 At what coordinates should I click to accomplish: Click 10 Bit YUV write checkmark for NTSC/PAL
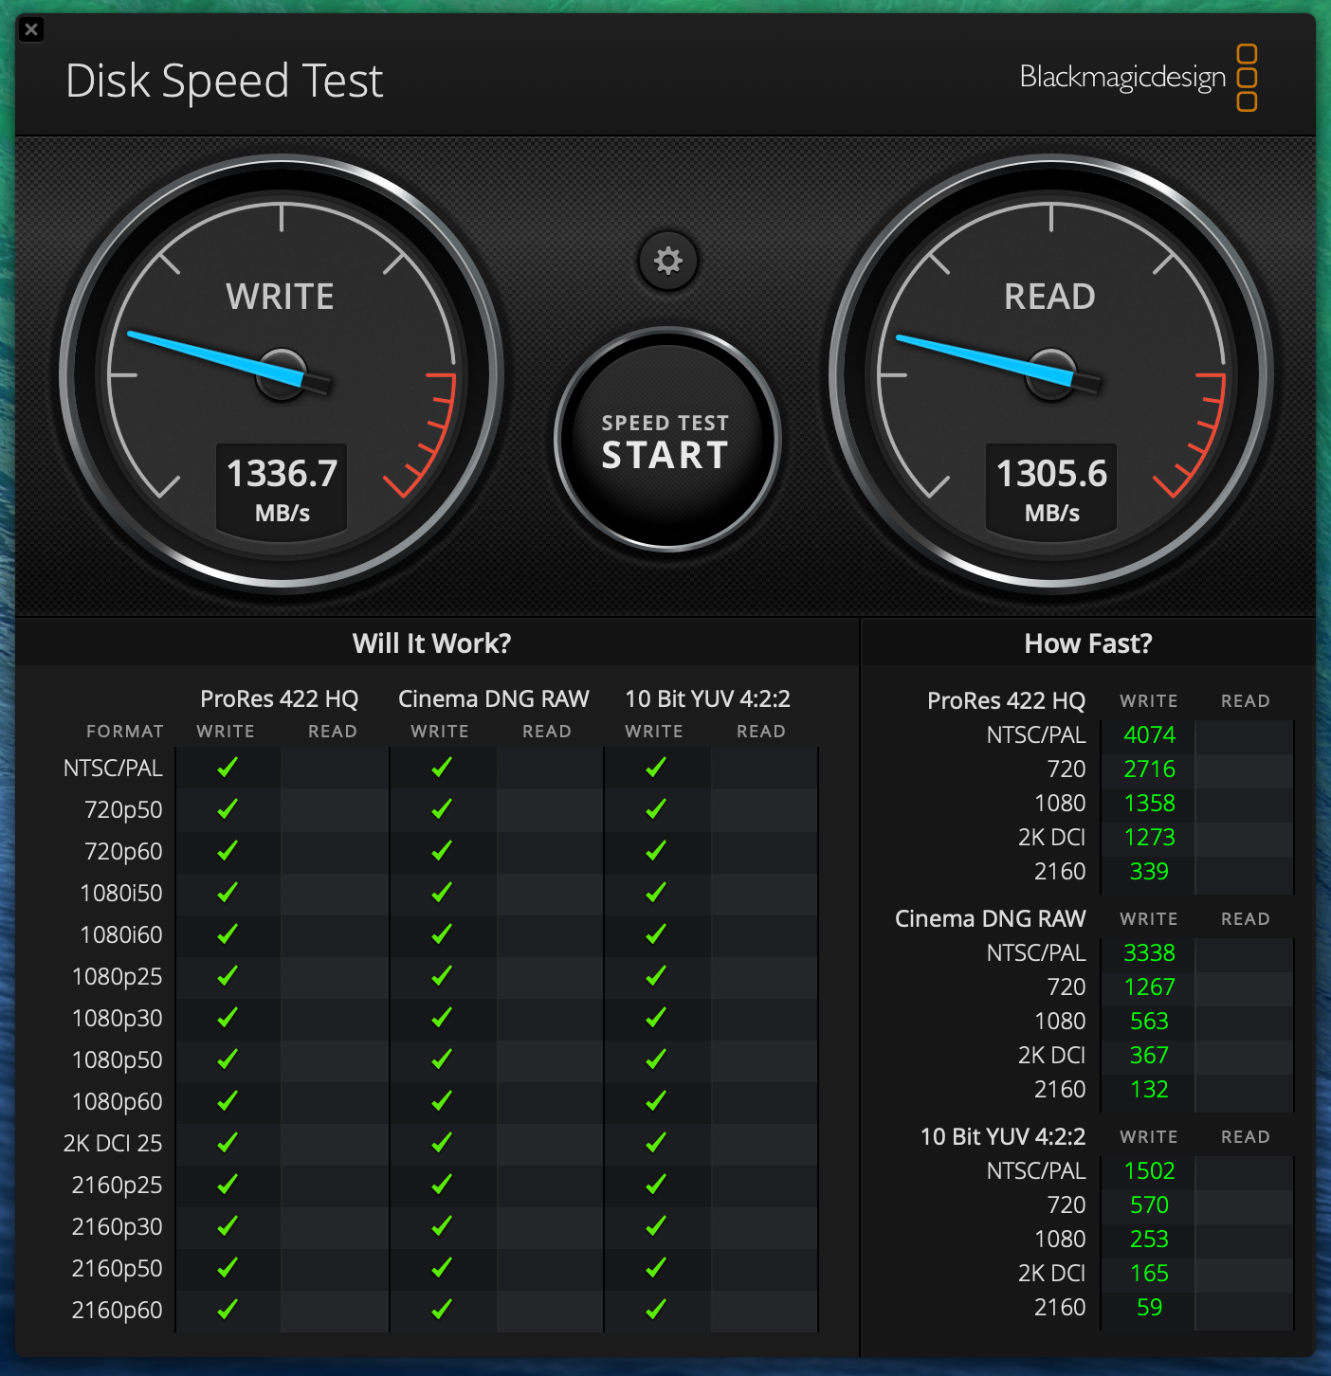656,767
